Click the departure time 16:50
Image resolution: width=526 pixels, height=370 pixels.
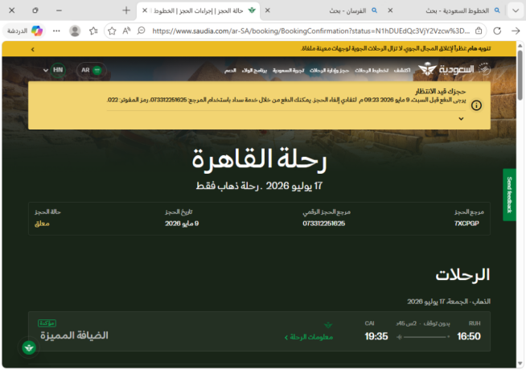(x=469, y=336)
